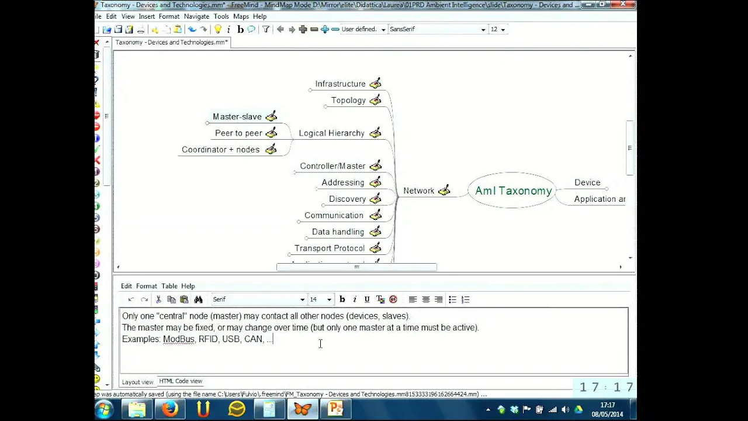Image resolution: width=748 pixels, height=421 pixels.
Task: Open PowerPoint from the taskbar
Action: coord(335,408)
